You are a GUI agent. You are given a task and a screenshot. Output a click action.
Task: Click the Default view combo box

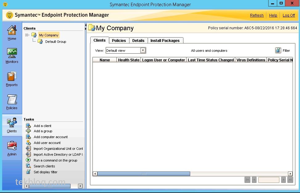126,50
